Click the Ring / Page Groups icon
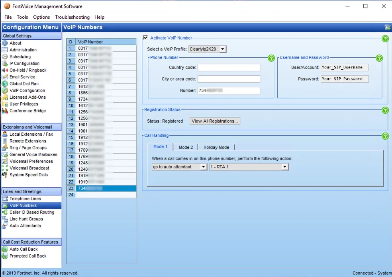This screenshot has width=392, height=277. (5, 148)
